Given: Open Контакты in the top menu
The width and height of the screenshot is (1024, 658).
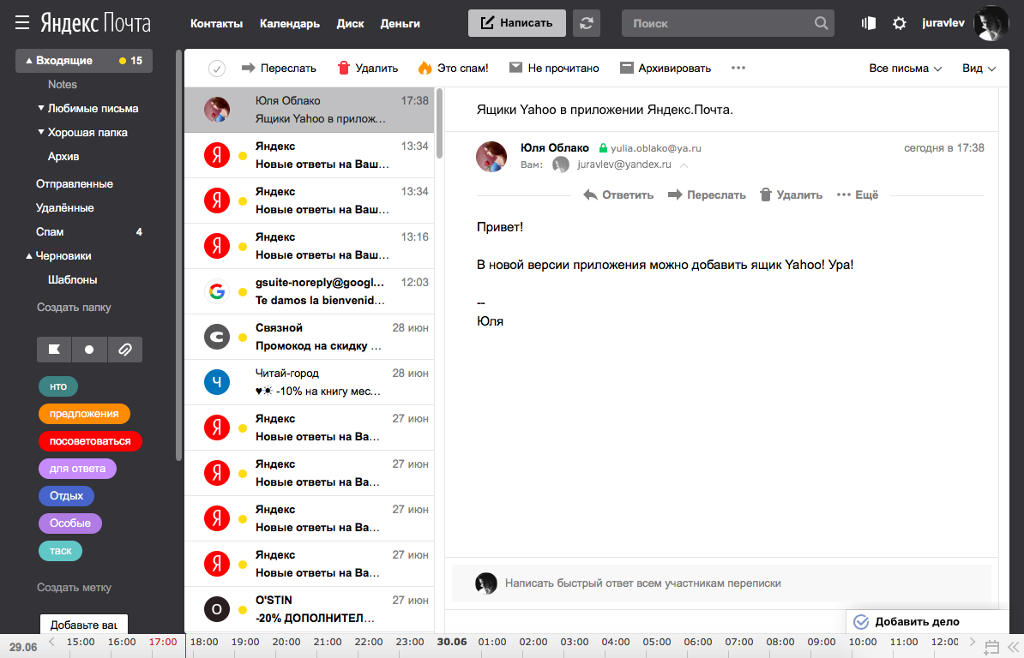Looking at the screenshot, I should coord(216,23).
